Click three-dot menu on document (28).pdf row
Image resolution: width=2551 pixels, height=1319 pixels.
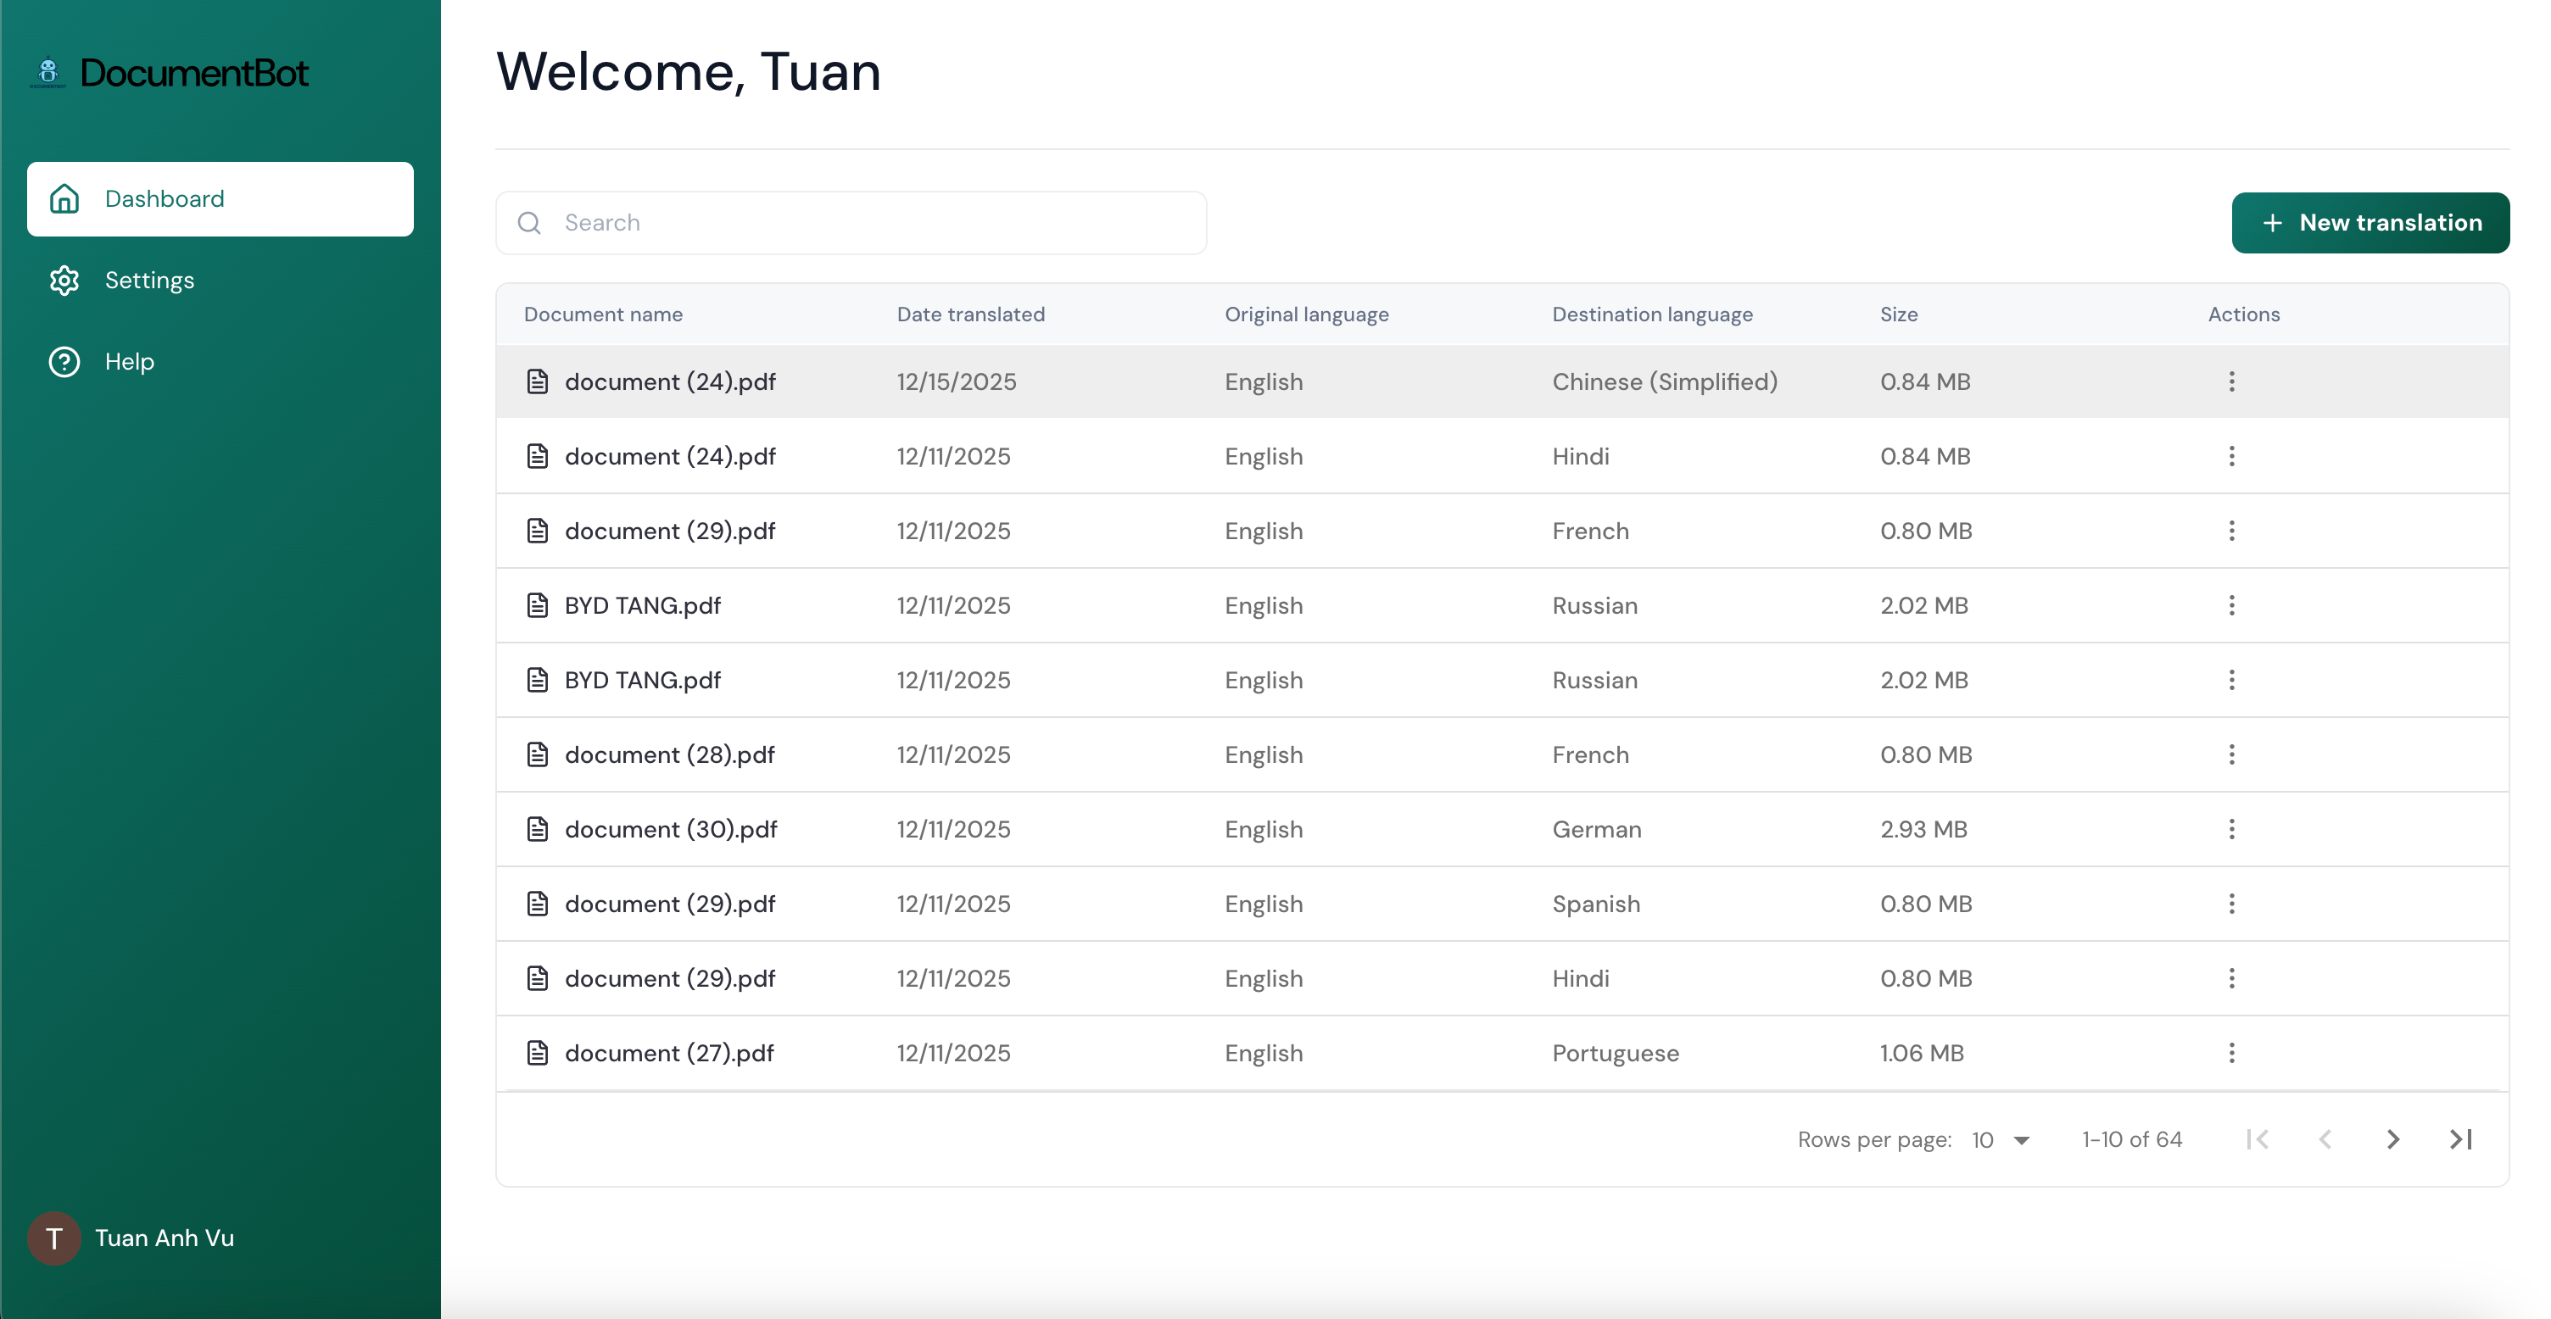tap(2231, 755)
